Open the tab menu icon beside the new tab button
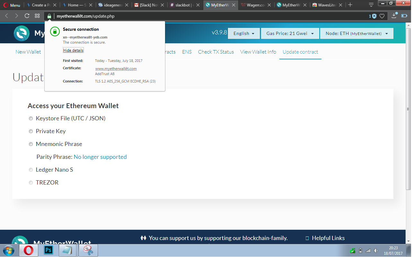 [371, 5]
